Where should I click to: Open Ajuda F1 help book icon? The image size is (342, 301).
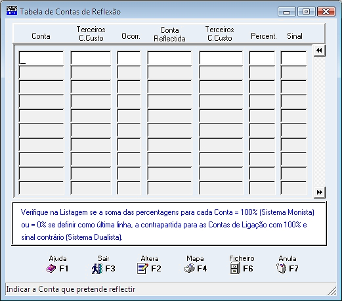51,269
